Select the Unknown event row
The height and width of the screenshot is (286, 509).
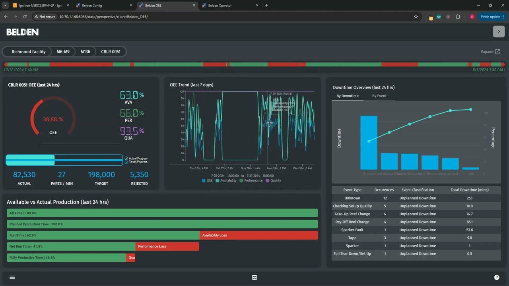416,198
